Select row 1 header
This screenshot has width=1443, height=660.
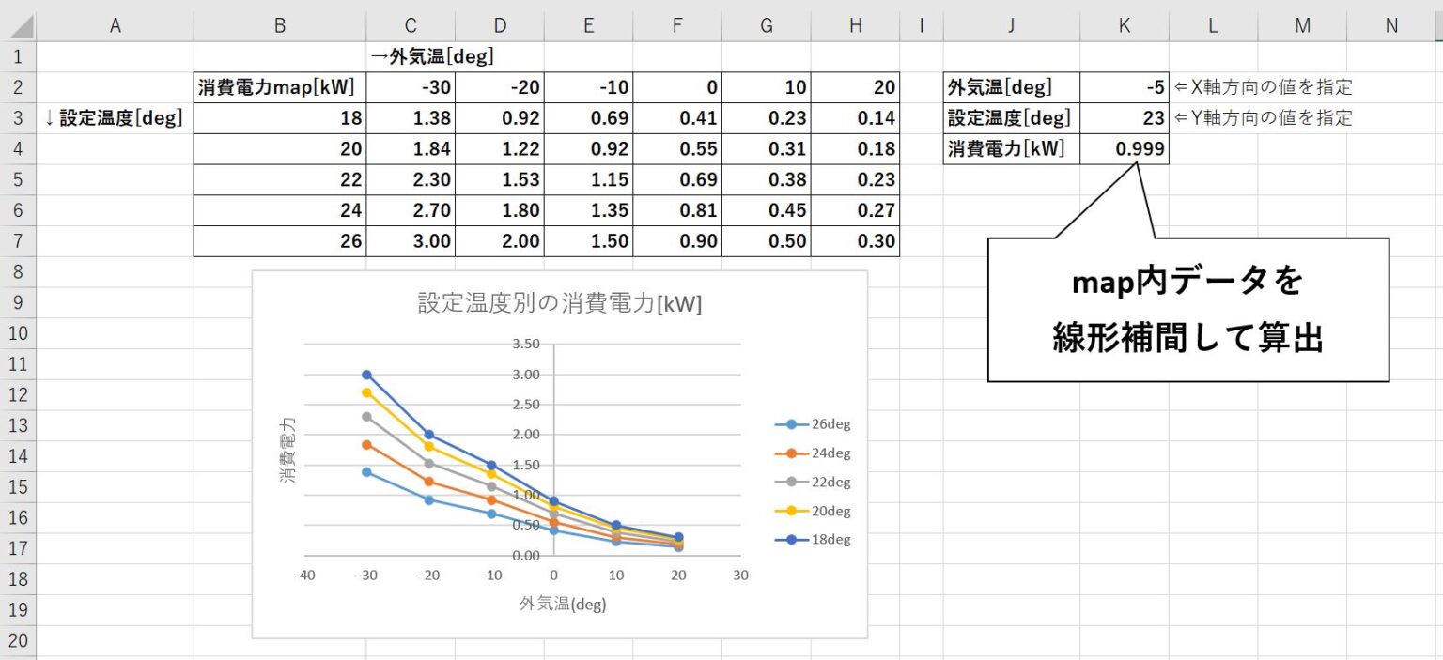18,56
